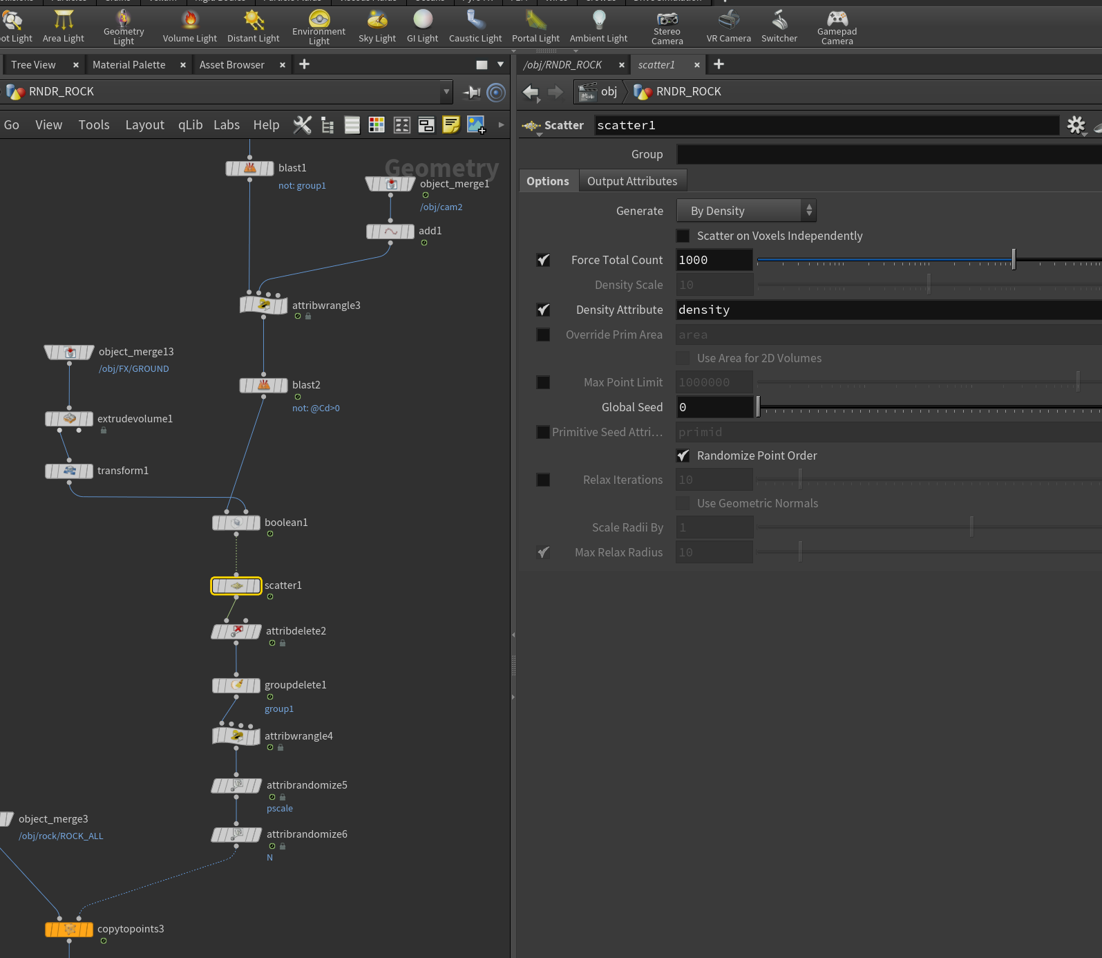This screenshot has width=1102, height=958.
Task: Toggle the Randomize Point Order checkbox
Action: coord(683,455)
